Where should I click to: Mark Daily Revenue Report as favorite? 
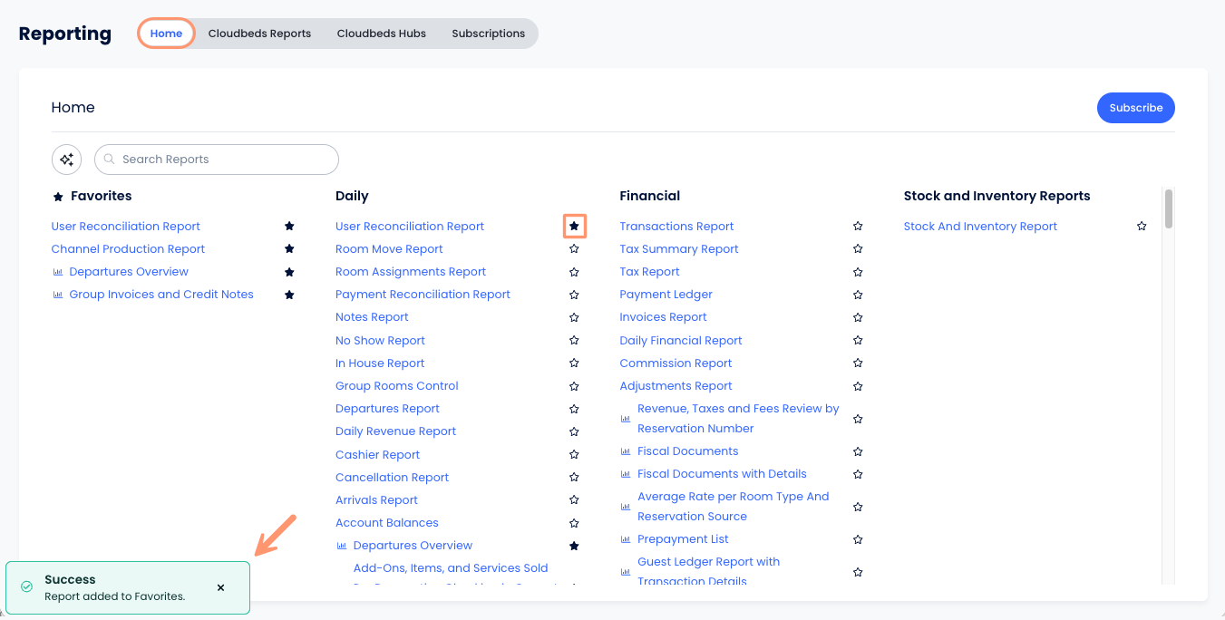574,431
